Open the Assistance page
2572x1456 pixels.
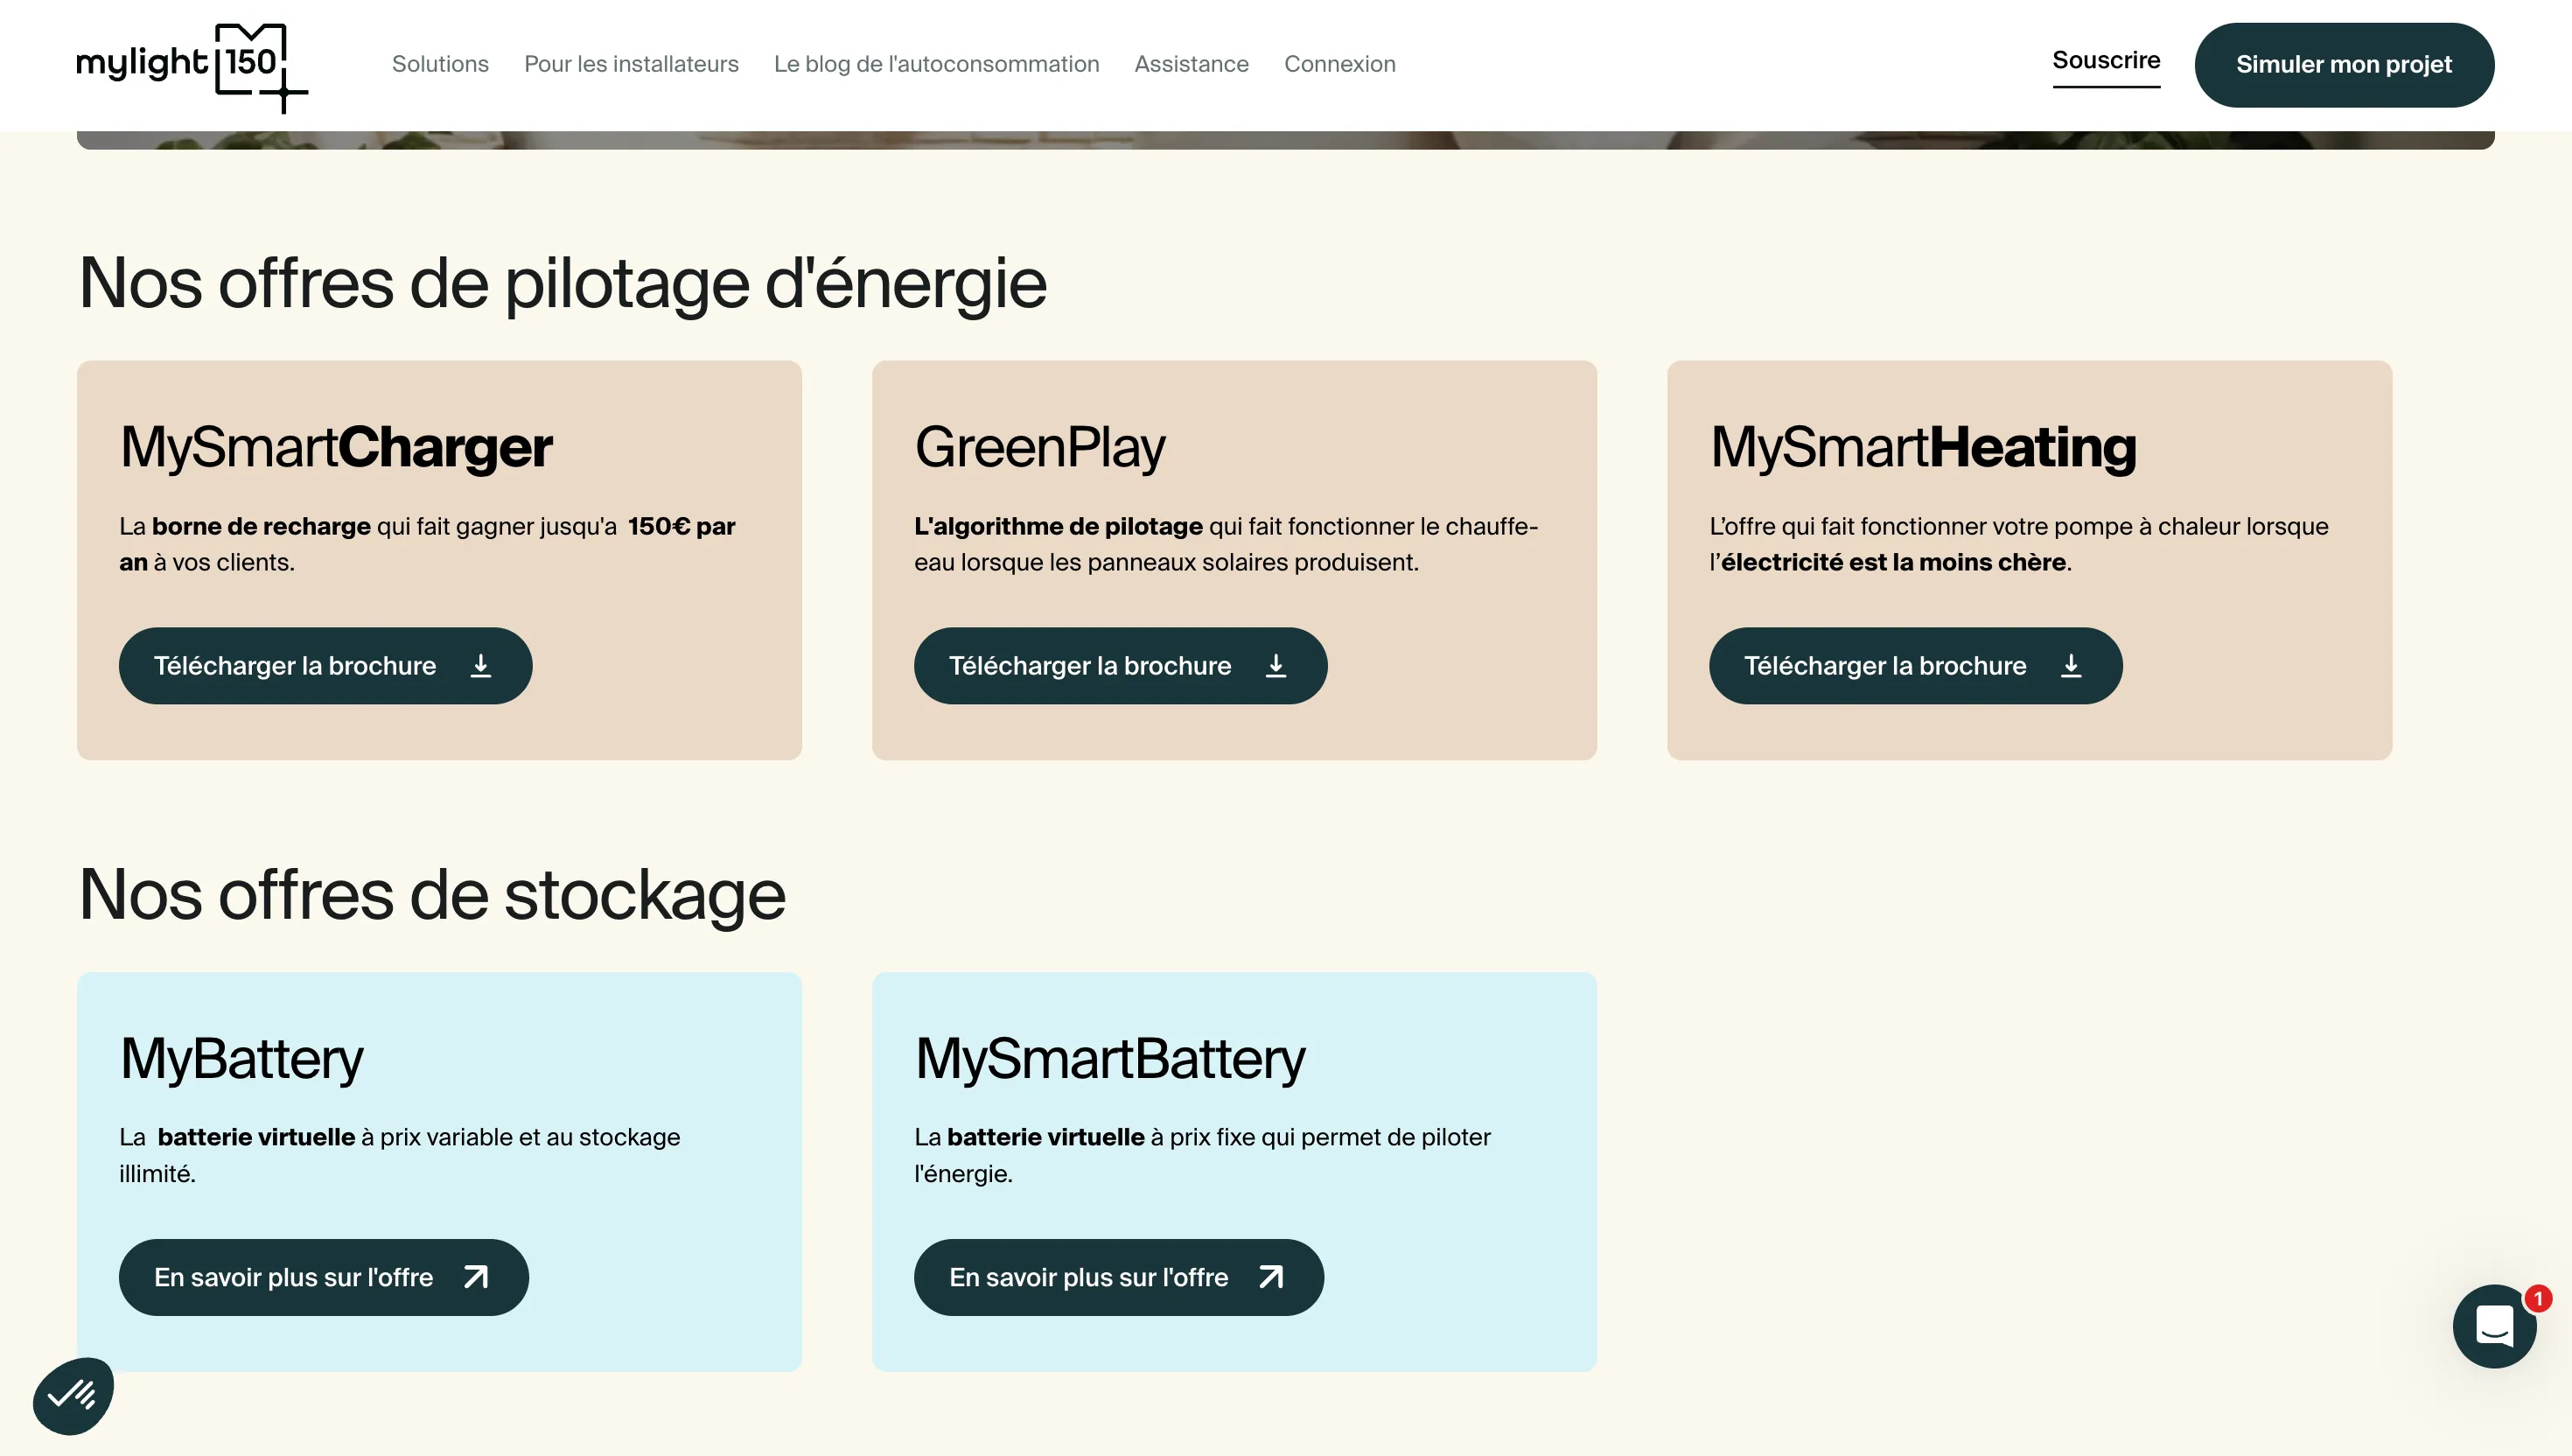coord(1191,64)
